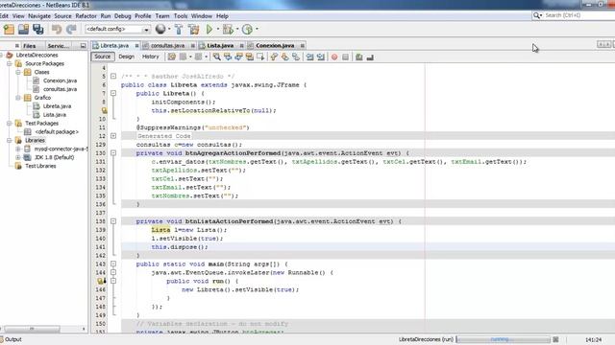Viewport: 615px width, 345px height.
Task: Click the Redo toolbar icon
Action: (x=71, y=30)
